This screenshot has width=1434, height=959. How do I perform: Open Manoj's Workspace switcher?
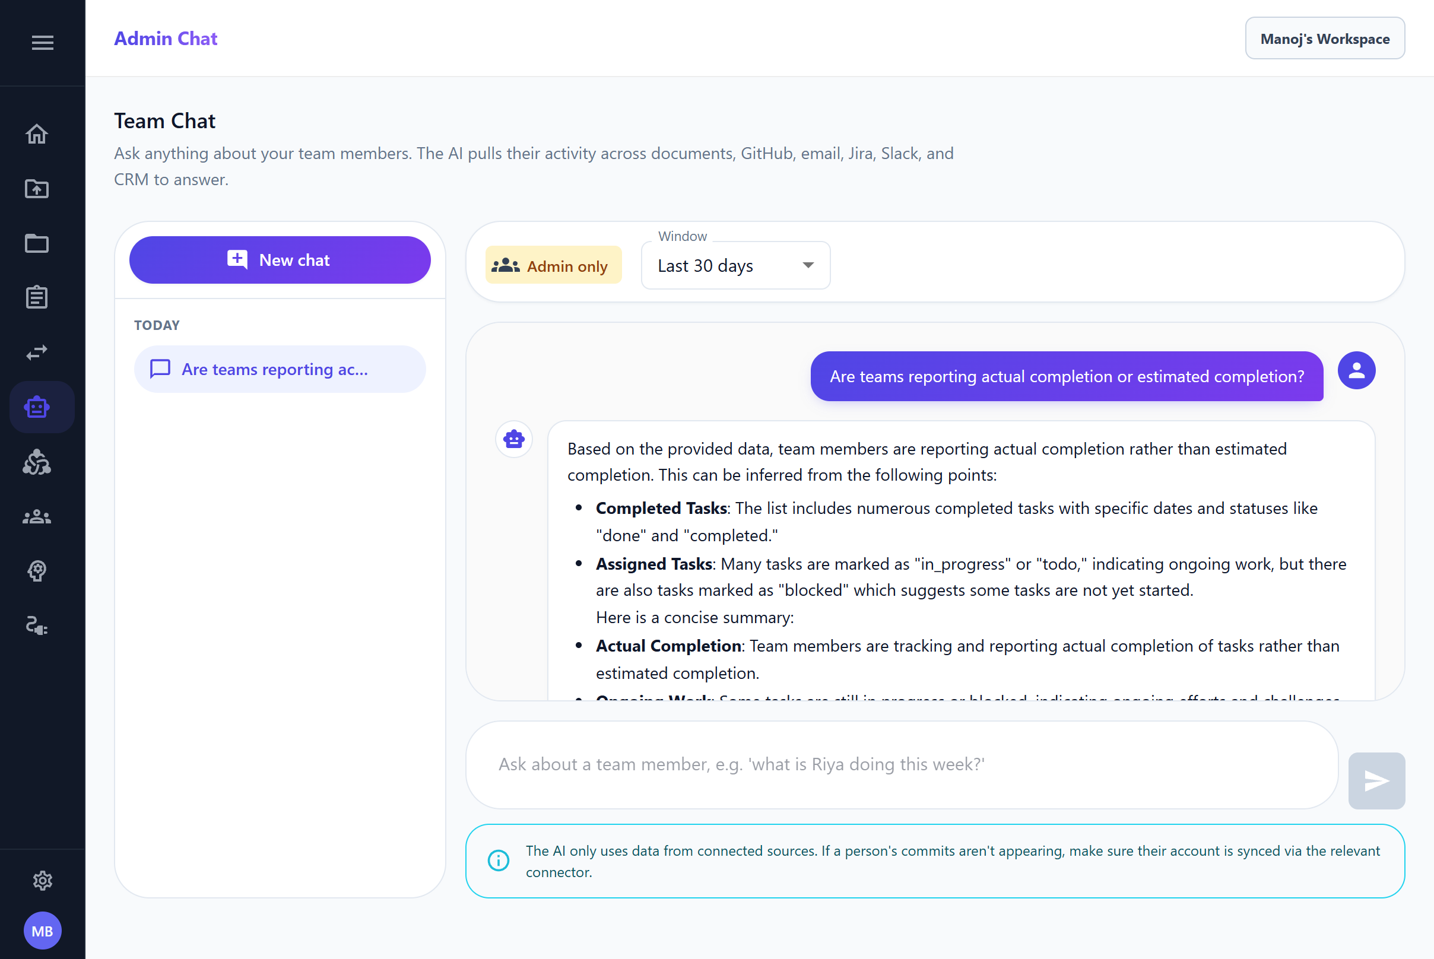pyautogui.click(x=1325, y=39)
